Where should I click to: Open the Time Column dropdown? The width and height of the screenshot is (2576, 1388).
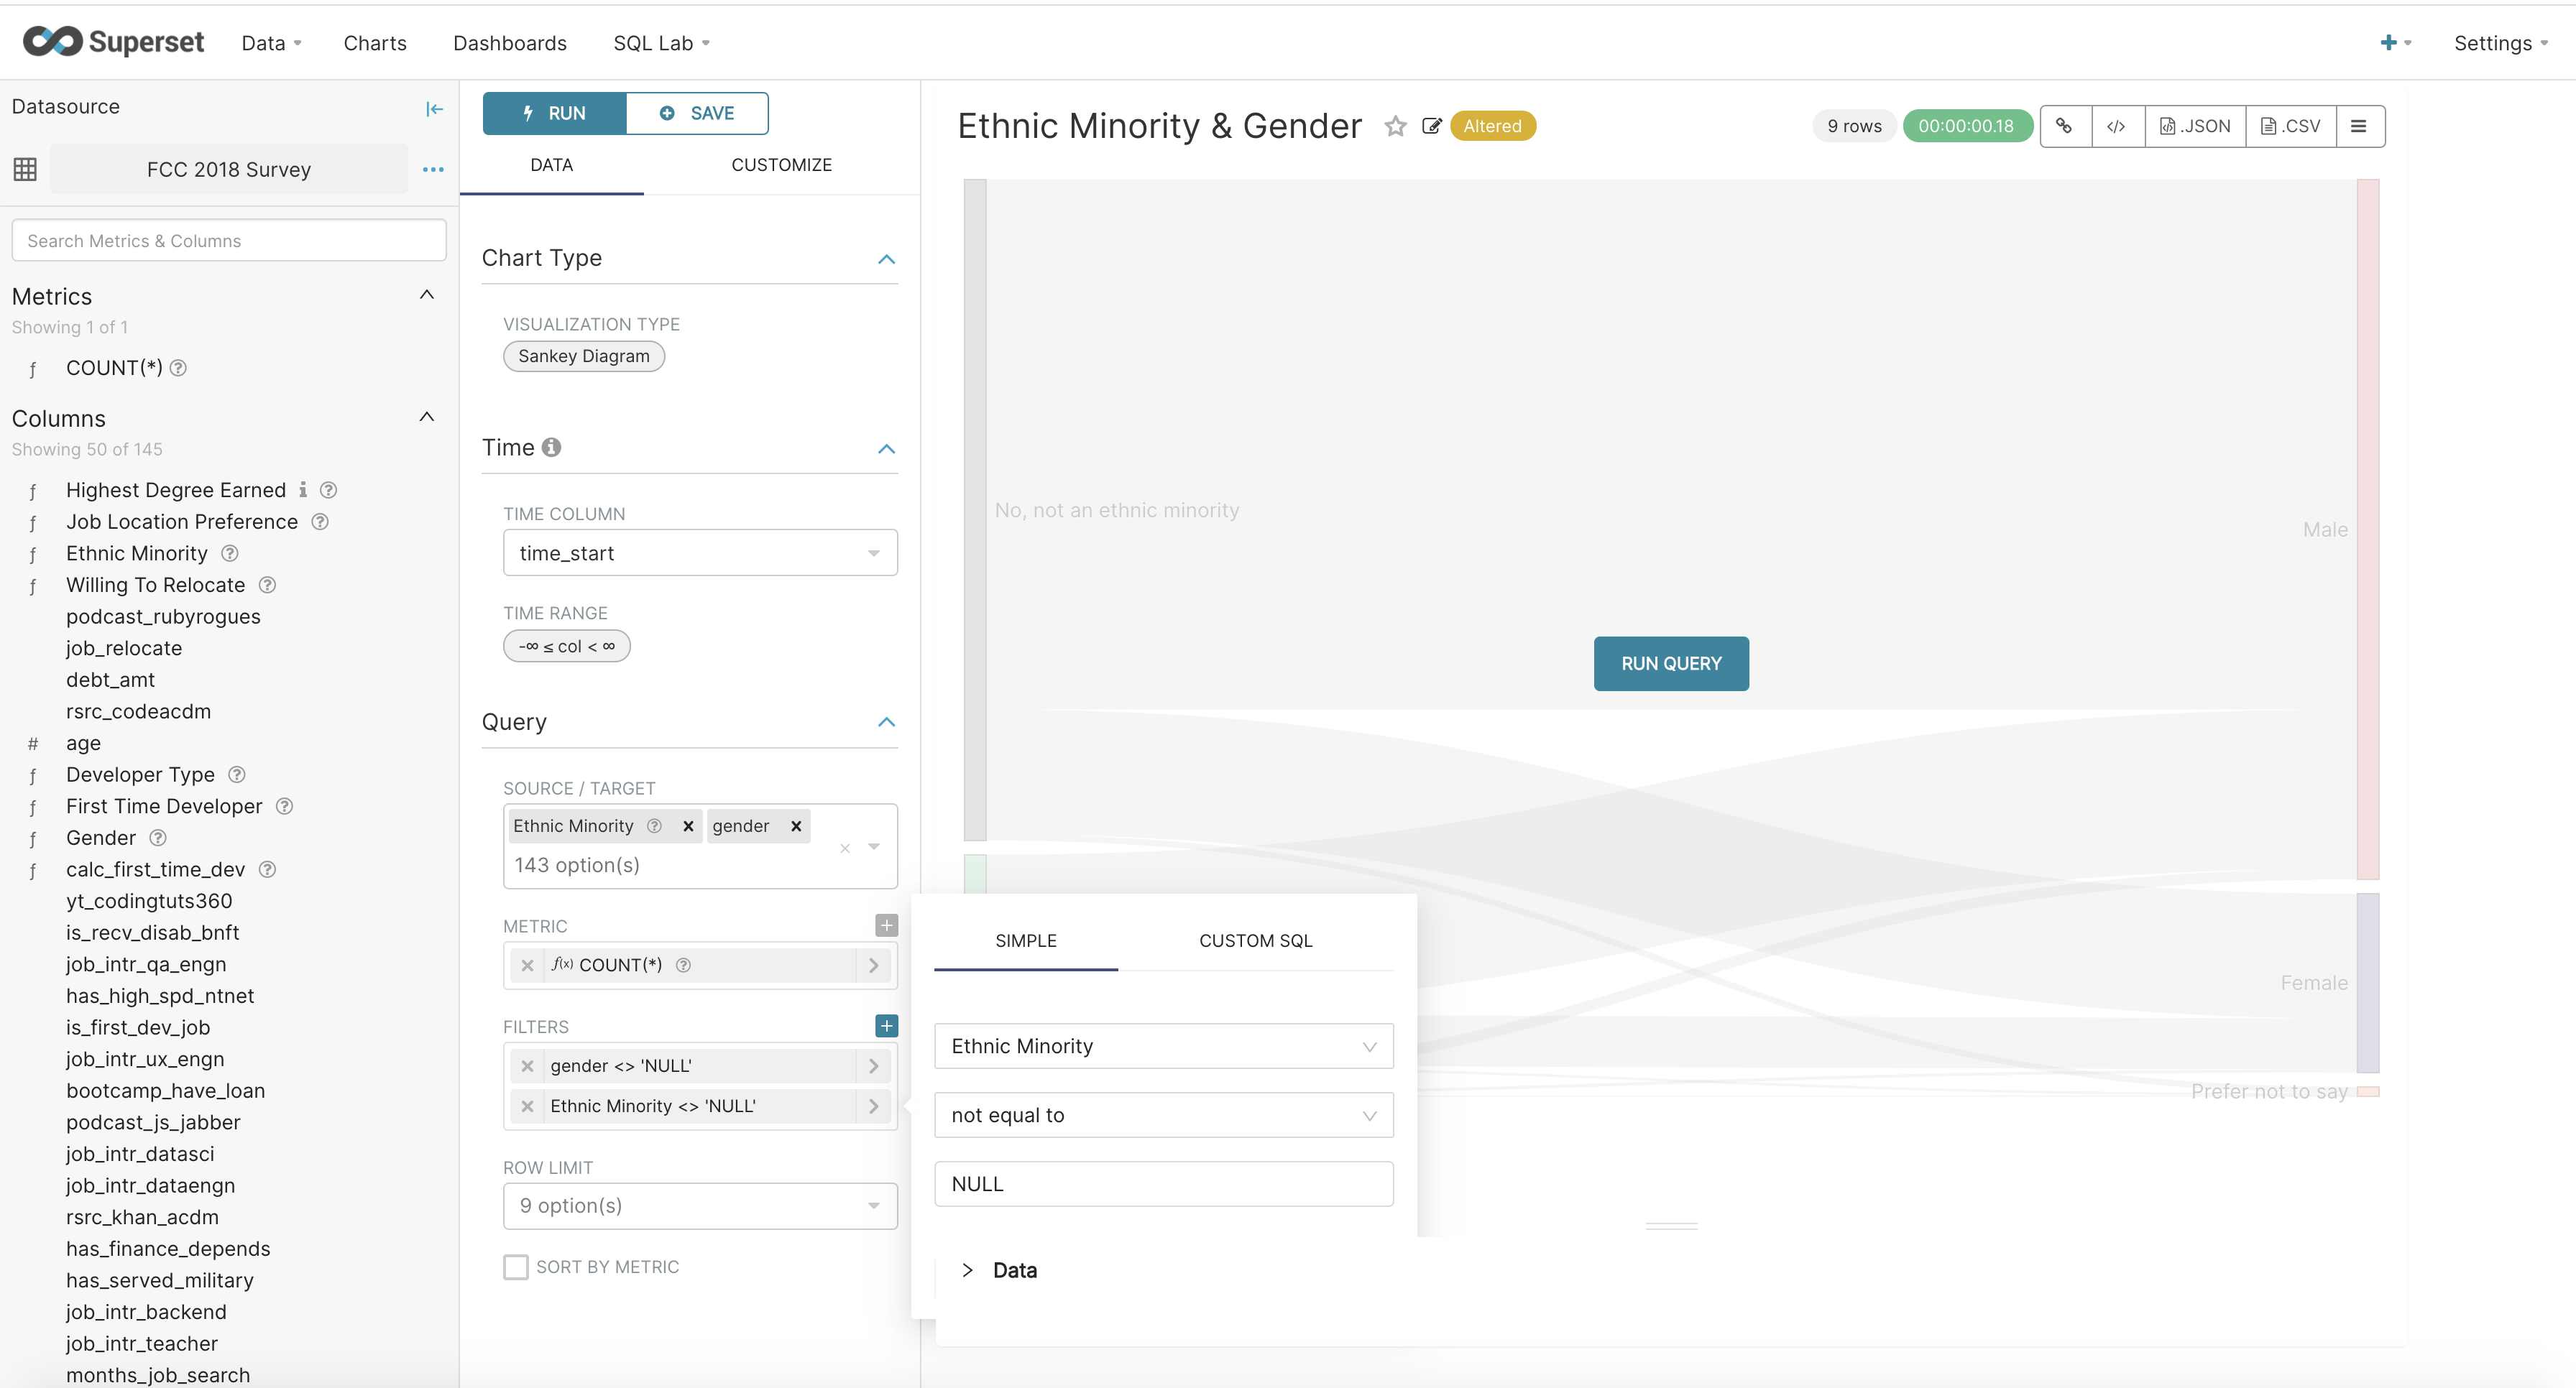pyautogui.click(x=699, y=554)
